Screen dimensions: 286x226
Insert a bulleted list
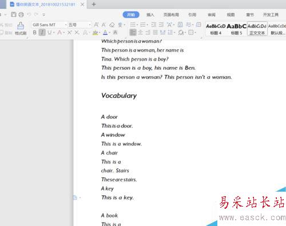[133, 25]
